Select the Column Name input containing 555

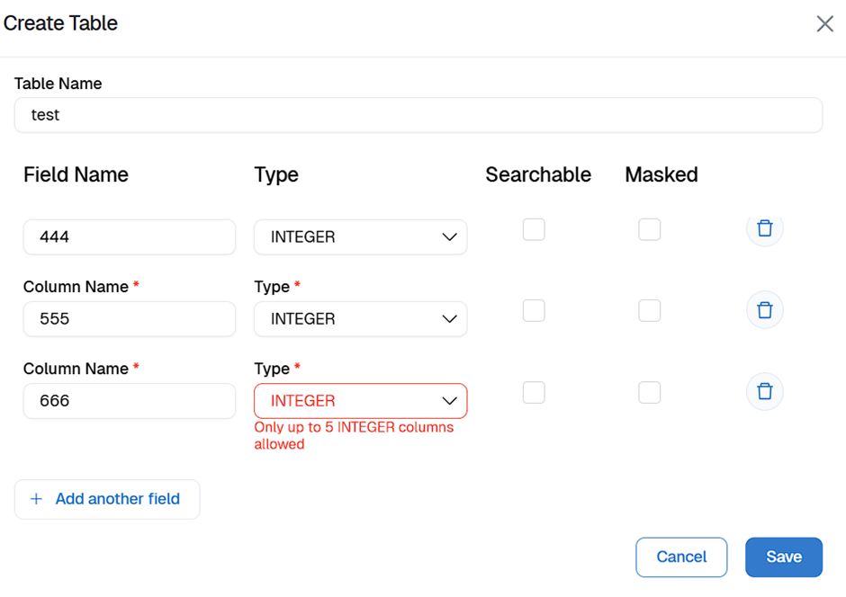[129, 319]
